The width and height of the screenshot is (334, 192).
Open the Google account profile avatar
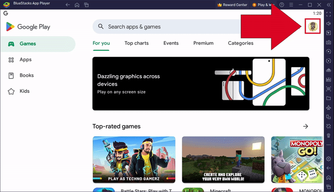[x=313, y=26]
